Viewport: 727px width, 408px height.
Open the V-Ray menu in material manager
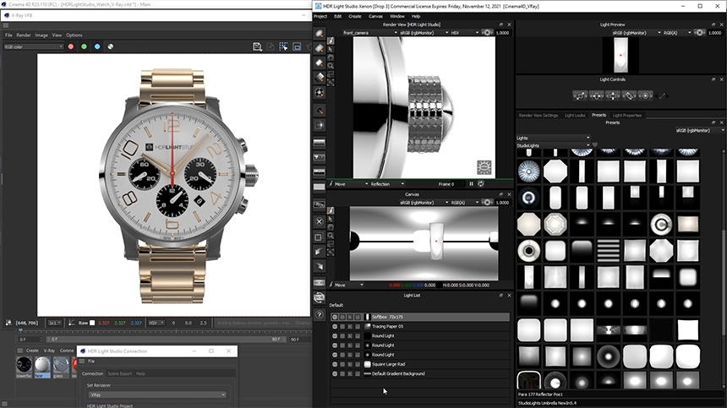(49, 351)
